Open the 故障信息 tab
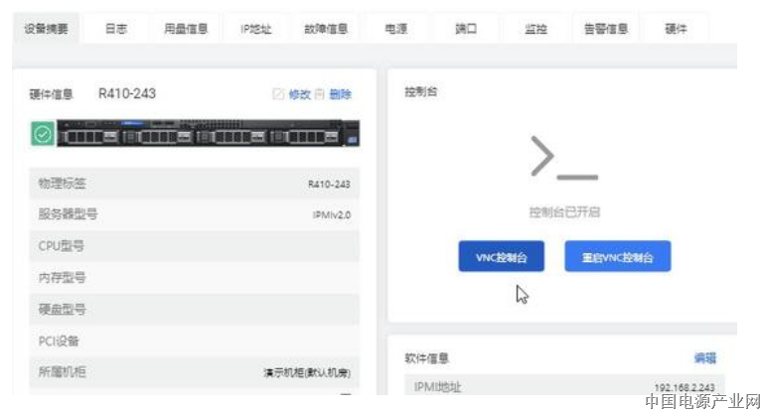 (x=326, y=29)
